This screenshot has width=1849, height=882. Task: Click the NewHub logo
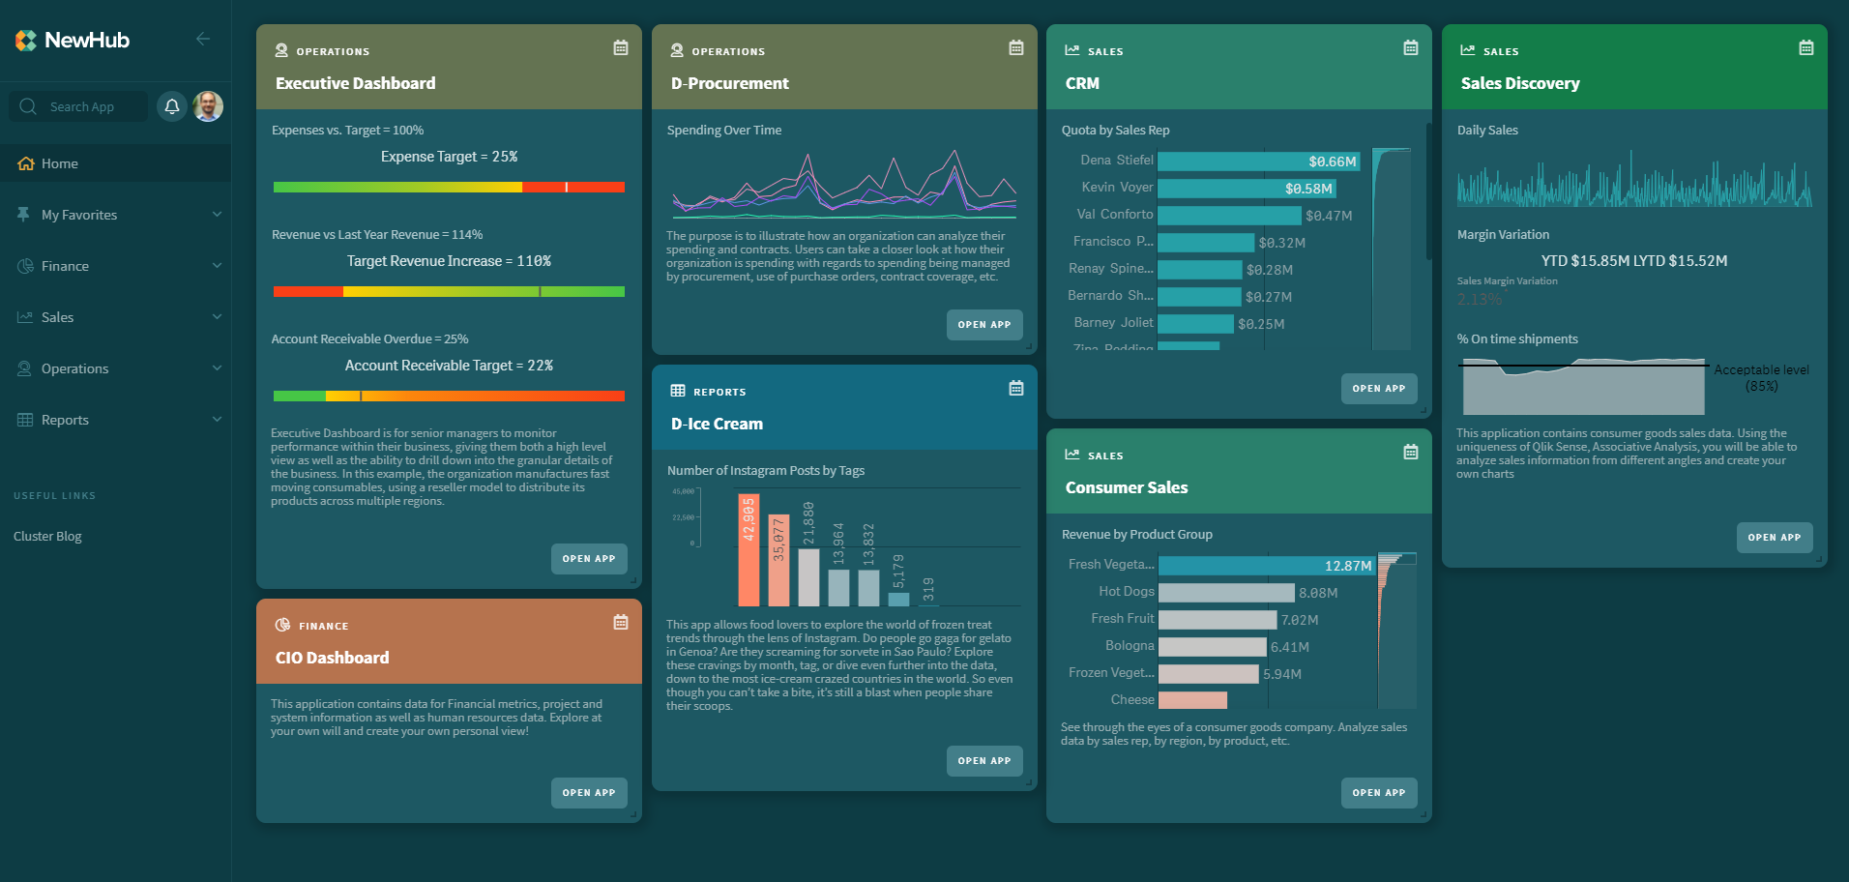(x=73, y=40)
